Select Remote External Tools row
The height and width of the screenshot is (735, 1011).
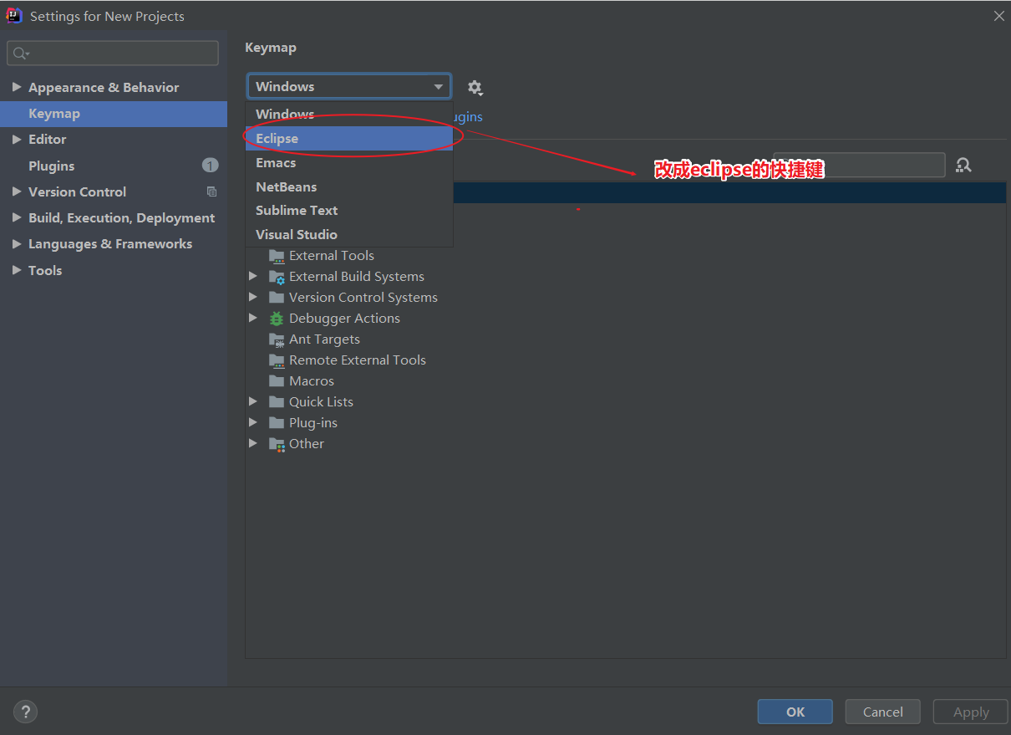click(x=625, y=360)
